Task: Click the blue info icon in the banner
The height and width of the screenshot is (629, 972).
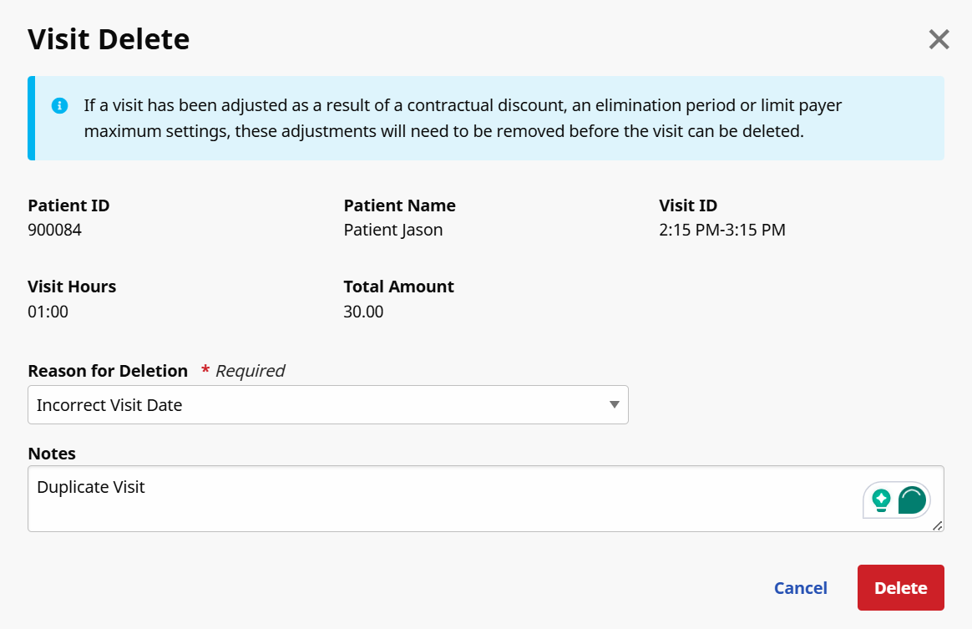Action: pos(59,106)
